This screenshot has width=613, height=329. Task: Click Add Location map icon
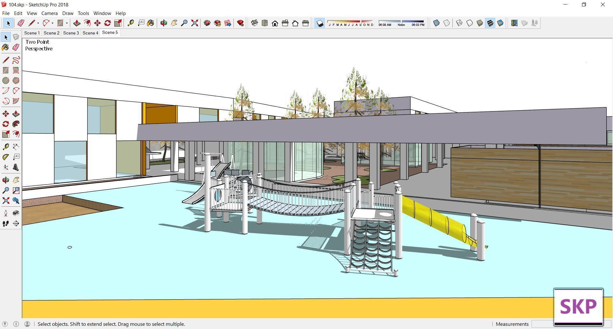(x=514, y=23)
